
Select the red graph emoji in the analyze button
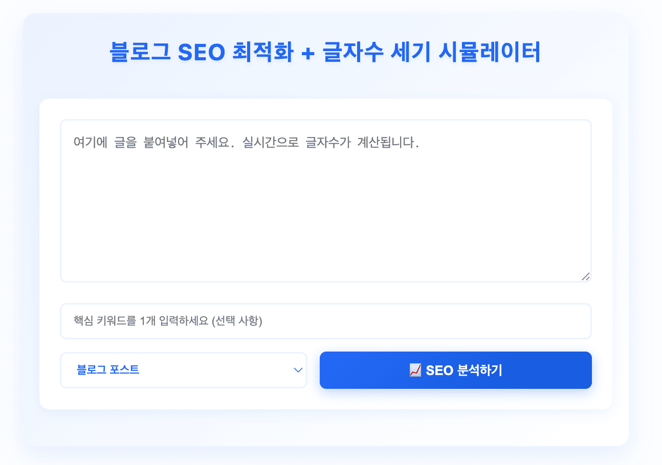pyautogui.click(x=413, y=370)
